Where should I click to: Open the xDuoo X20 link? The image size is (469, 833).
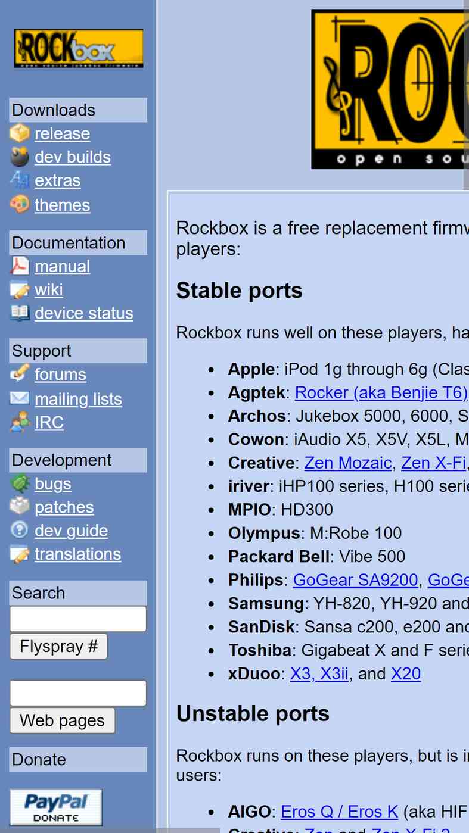pos(406,673)
